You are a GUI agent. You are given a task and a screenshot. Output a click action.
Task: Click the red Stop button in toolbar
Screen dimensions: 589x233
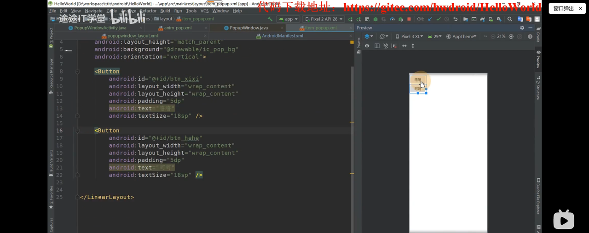coord(409,19)
